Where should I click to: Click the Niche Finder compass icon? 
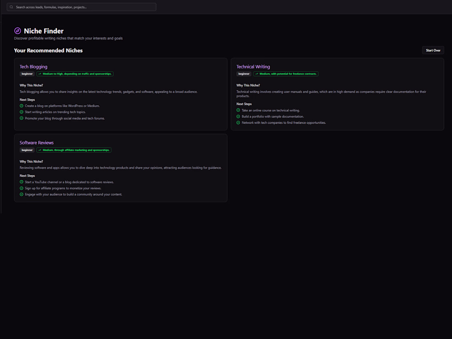point(18,31)
